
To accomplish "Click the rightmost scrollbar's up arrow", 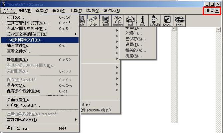I will 218,30.
